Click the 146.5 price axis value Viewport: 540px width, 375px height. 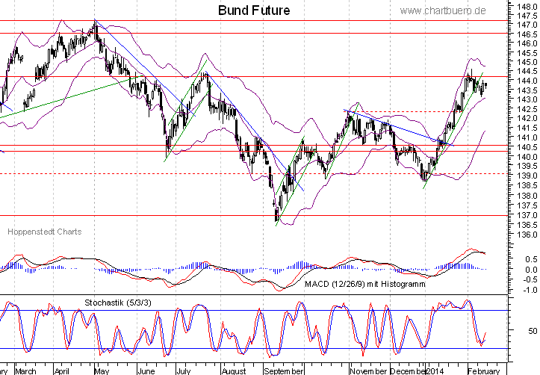pos(527,34)
